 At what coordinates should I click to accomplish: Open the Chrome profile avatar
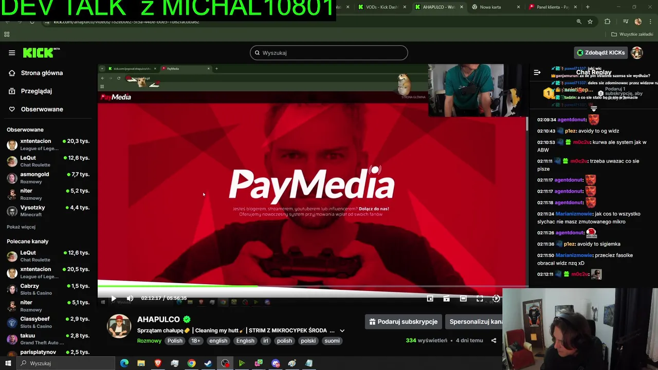(x=638, y=22)
